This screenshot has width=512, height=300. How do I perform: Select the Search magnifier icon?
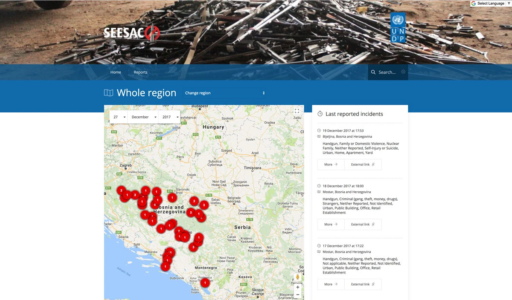click(373, 72)
